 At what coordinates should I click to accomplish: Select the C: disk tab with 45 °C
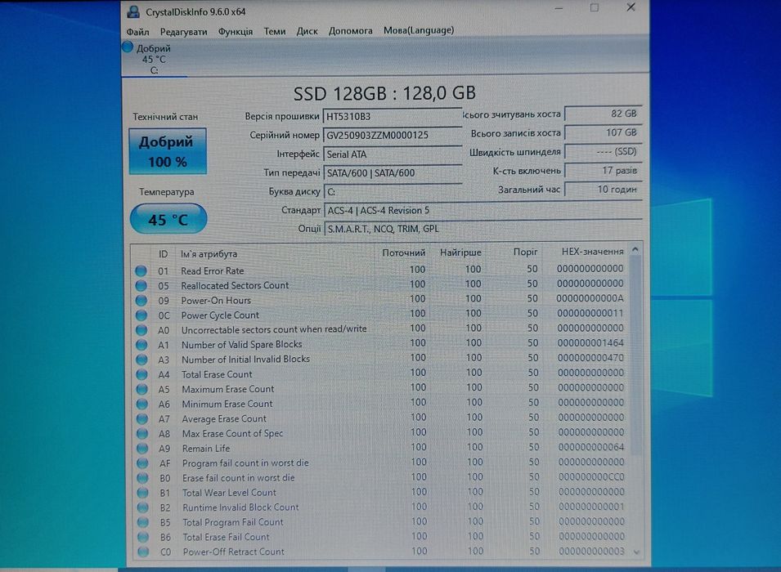(x=154, y=59)
